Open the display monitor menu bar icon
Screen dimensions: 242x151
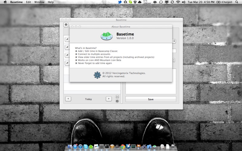tap(167, 2)
